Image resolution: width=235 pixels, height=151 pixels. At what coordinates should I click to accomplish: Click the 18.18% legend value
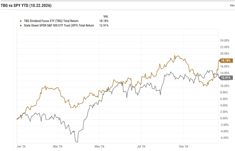[104, 21]
